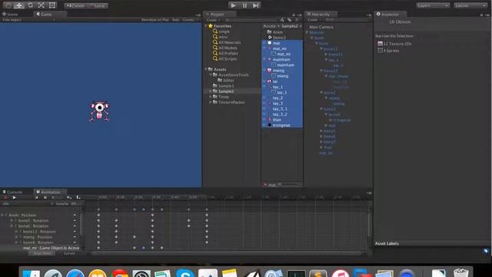Select the Sample1 folder
The height and width of the screenshot is (277, 492).
[x=223, y=85]
